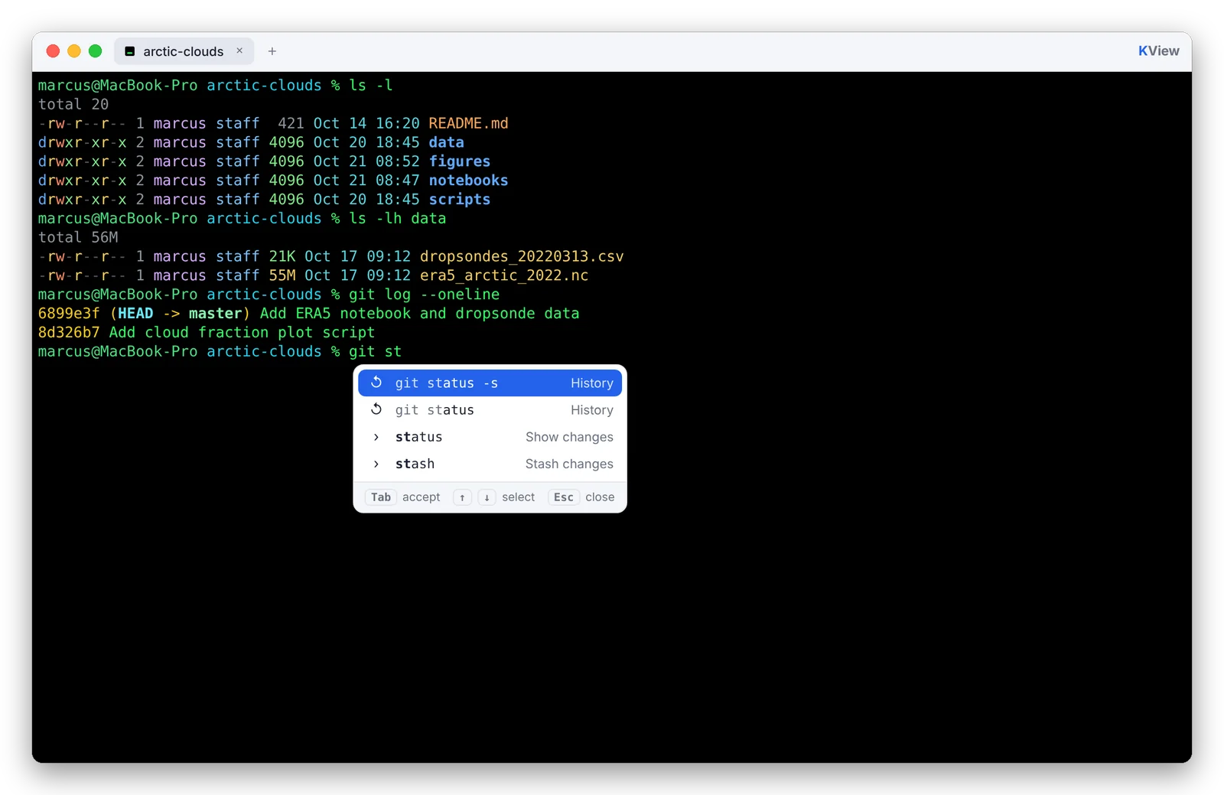Click the down arrow select key
The height and width of the screenshot is (795, 1224).
pyautogui.click(x=487, y=497)
